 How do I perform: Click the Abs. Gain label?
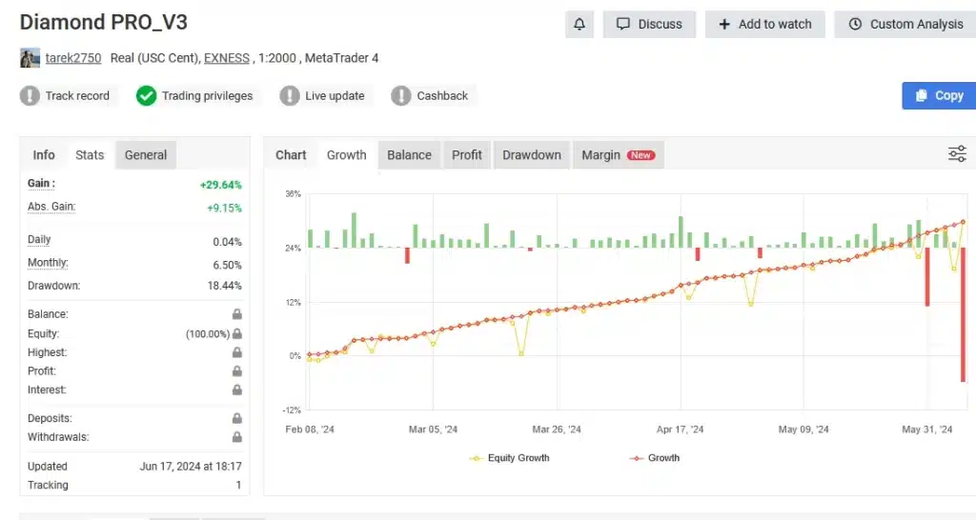(51, 207)
